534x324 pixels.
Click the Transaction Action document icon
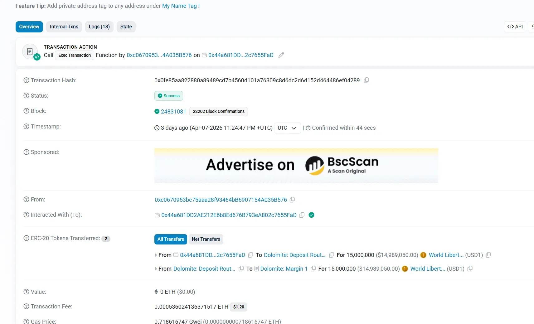click(x=30, y=52)
